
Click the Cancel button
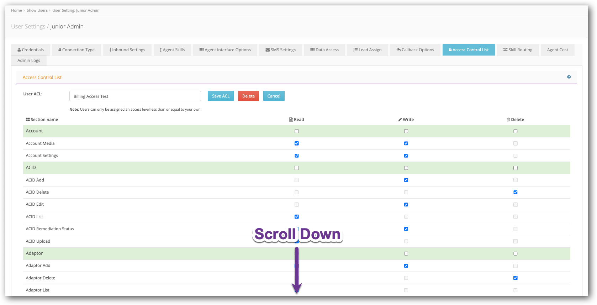(x=274, y=96)
